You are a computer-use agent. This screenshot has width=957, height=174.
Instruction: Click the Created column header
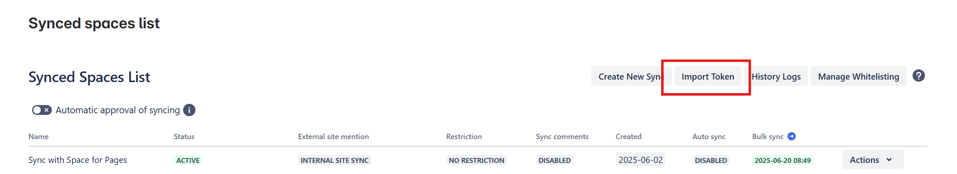tap(628, 137)
